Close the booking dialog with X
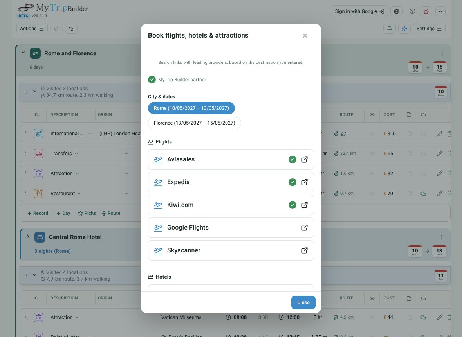 click(305, 36)
